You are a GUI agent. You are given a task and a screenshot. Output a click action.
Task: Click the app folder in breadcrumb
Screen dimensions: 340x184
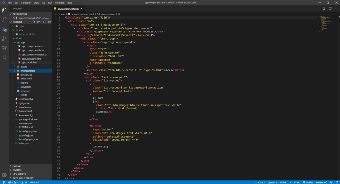point(63,14)
